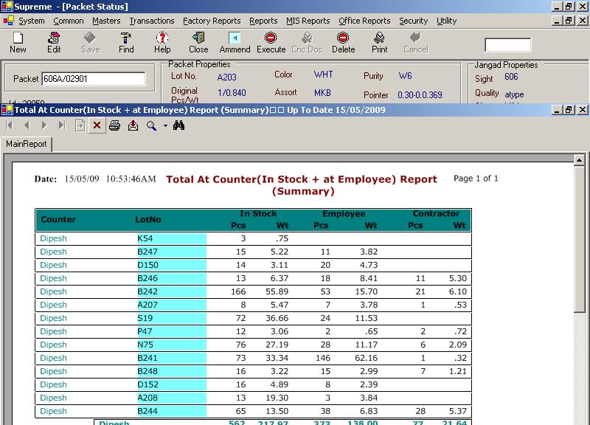This screenshot has width=590, height=425.
Task: Click the Find toolbar icon
Action: [126, 41]
